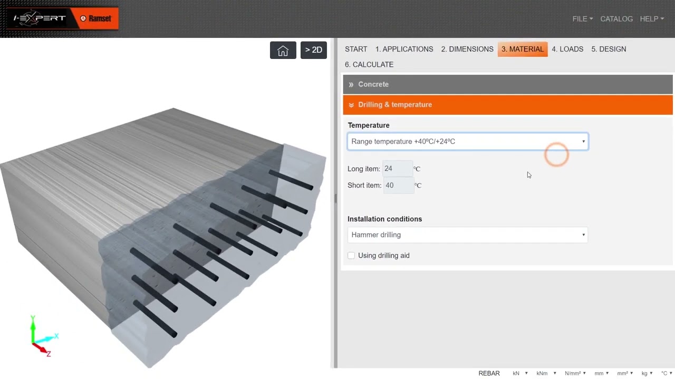Open the kNm moment unit dropdown
The width and height of the screenshot is (675, 379).
pyautogui.click(x=546, y=373)
